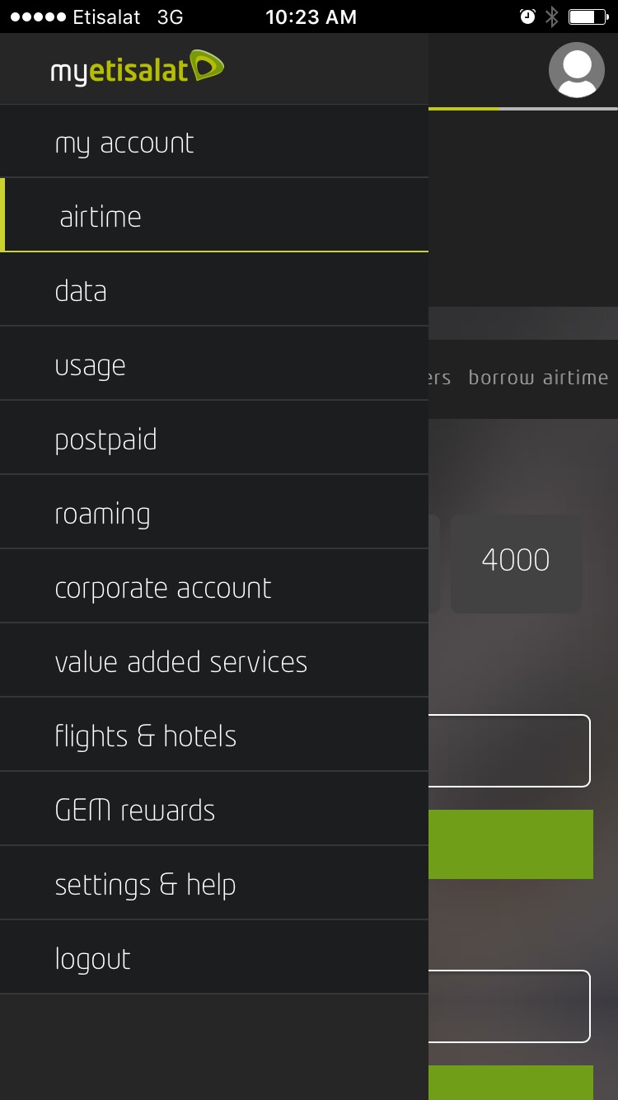Select flights & hotels entry
The image size is (618, 1100).
pyautogui.click(x=214, y=736)
